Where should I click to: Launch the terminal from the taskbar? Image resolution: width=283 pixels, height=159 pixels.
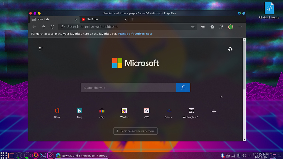click(x=43, y=155)
